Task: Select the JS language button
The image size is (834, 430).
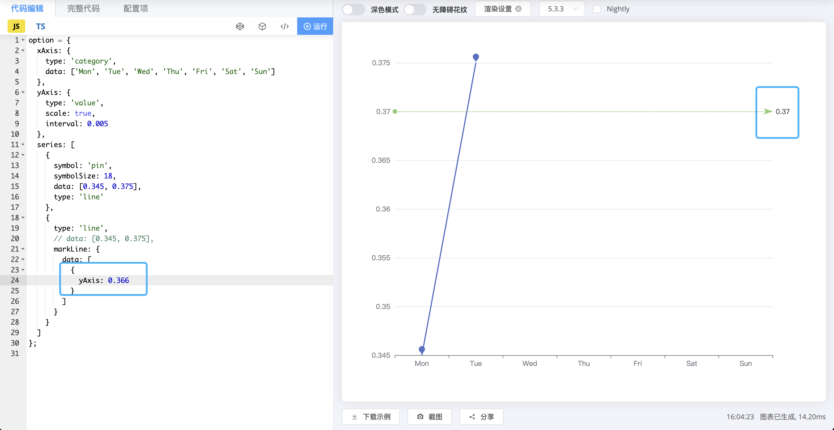Action: pos(16,26)
